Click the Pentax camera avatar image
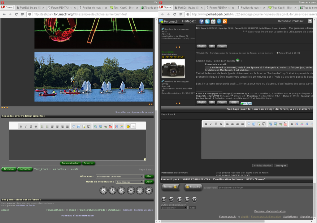This screenshot has width=317, height=223. click(173, 68)
